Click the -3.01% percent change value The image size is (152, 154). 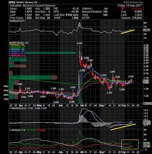coord(137,9)
